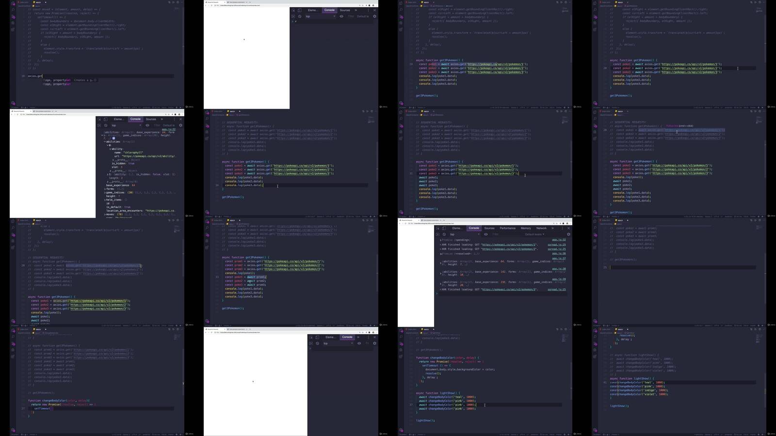Expand the Promise {<resolved>} console entry
This screenshot has height=436, width=776.
(x=440, y=253)
